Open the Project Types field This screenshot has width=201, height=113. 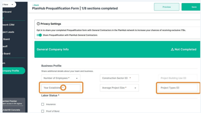point(178,88)
